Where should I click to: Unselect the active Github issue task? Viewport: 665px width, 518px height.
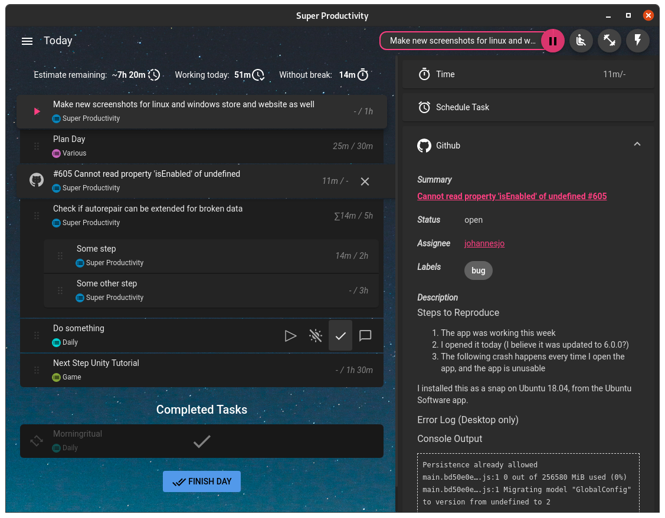[365, 182]
